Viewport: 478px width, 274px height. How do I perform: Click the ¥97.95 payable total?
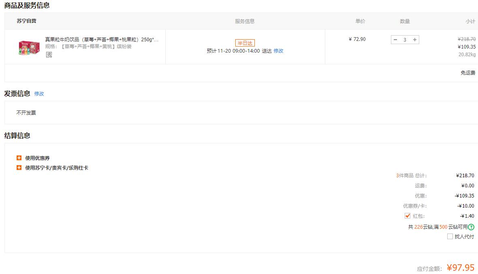461,268
